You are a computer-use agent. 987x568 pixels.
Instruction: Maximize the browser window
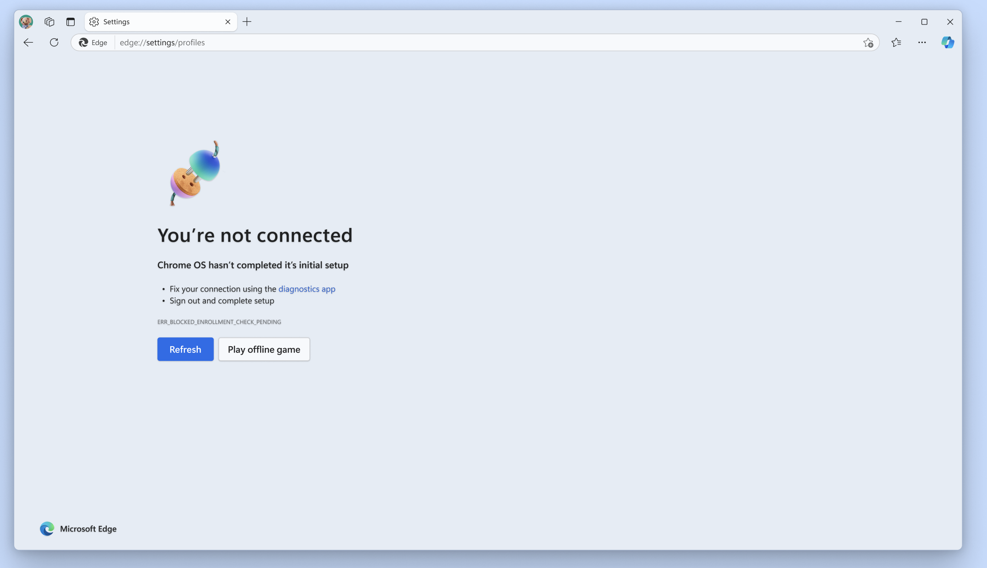[x=924, y=22]
